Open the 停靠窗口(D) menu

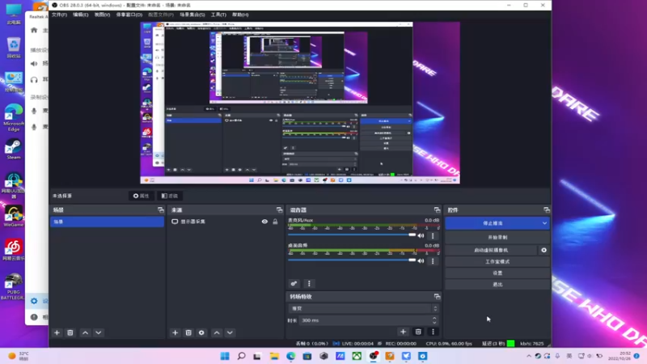[x=129, y=15]
